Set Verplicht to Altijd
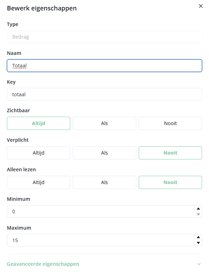Viewport: 209px width, 272px height. click(x=39, y=153)
